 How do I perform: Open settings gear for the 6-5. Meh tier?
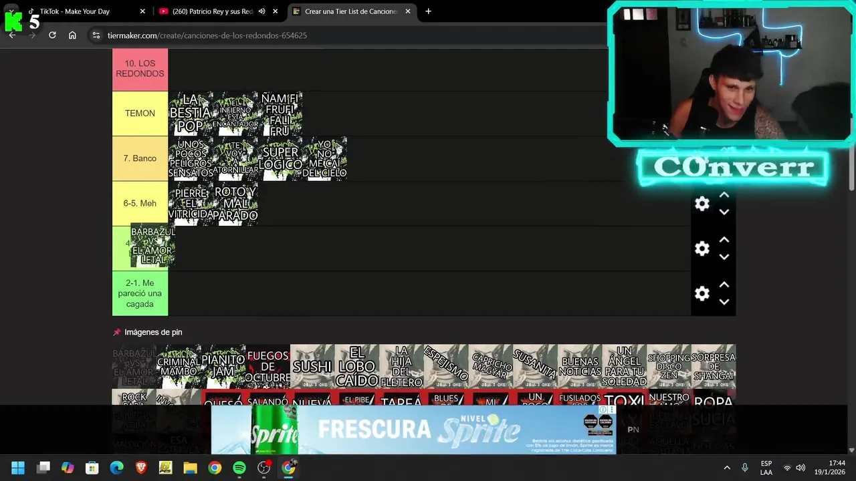pyautogui.click(x=702, y=204)
